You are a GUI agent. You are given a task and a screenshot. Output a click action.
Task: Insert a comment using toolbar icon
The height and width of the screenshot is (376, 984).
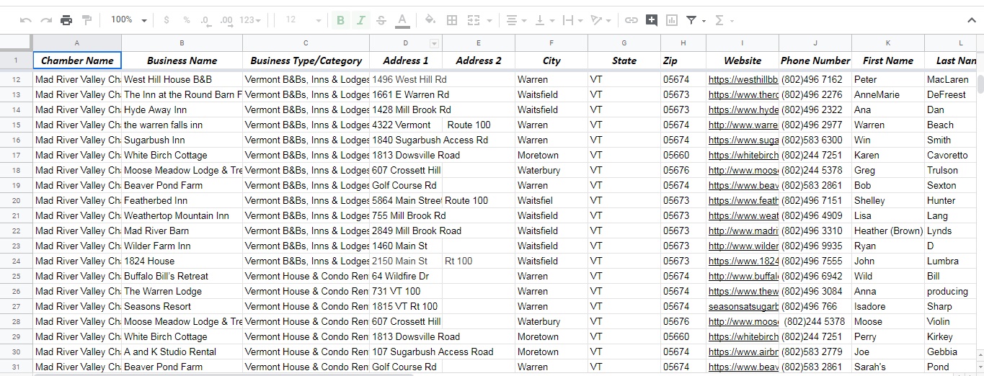coord(651,20)
